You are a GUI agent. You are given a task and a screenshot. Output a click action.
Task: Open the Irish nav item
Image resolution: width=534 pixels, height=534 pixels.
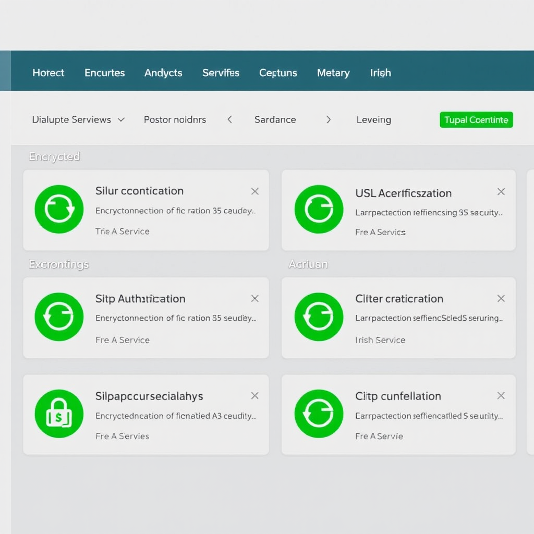[x=381, y=72]
